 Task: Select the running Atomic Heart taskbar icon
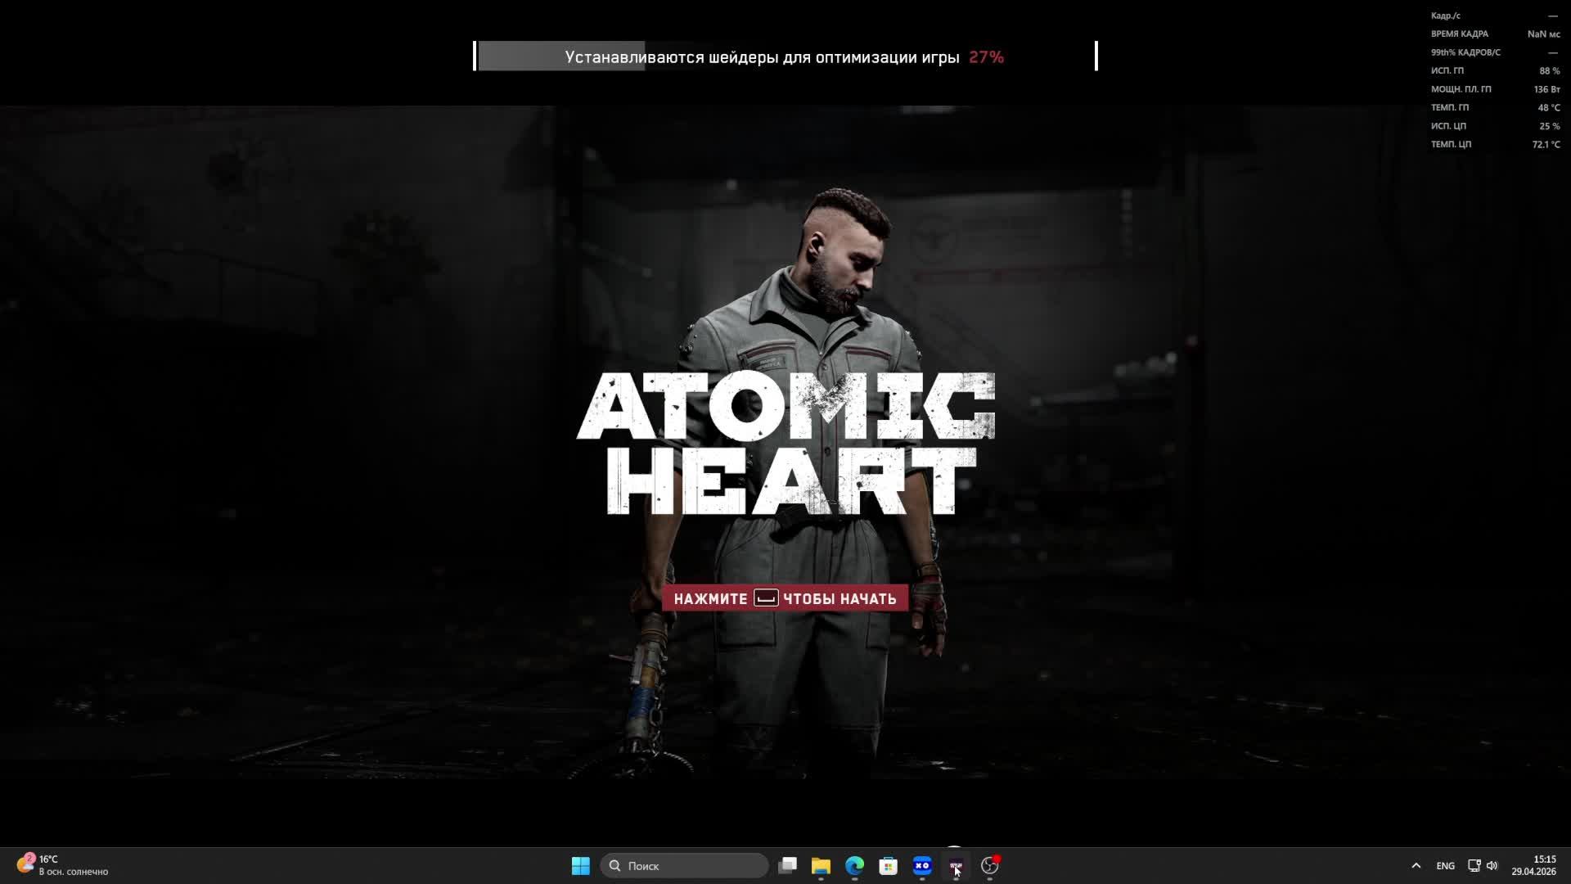(x=956, y=864)
